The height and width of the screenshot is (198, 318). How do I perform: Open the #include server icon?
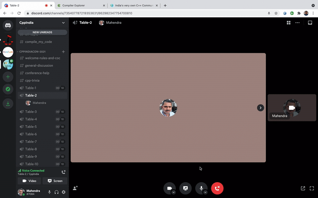coord(8,52)
